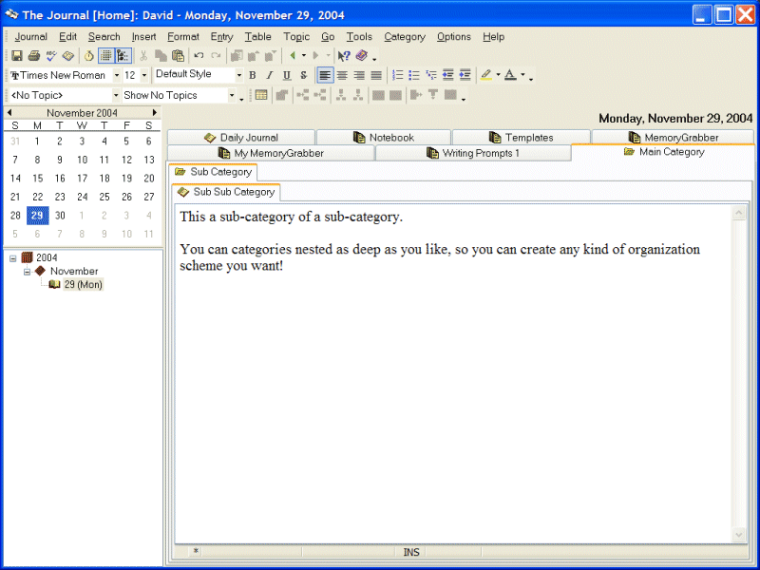Click the Save icon in the toolbar
The width and height of the screenshot is (760, 570).
point(17,56)
